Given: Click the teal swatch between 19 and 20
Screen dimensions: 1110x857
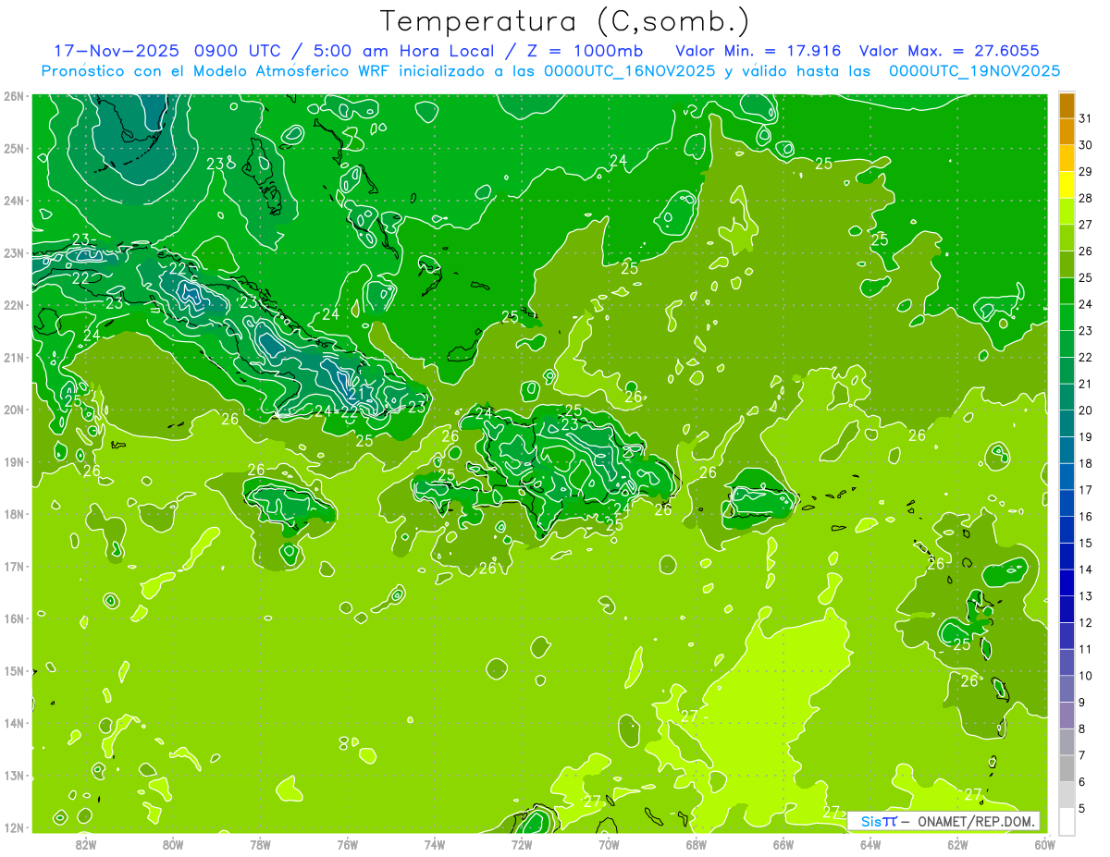Looking at the screenshot, I should (1067, 424).
